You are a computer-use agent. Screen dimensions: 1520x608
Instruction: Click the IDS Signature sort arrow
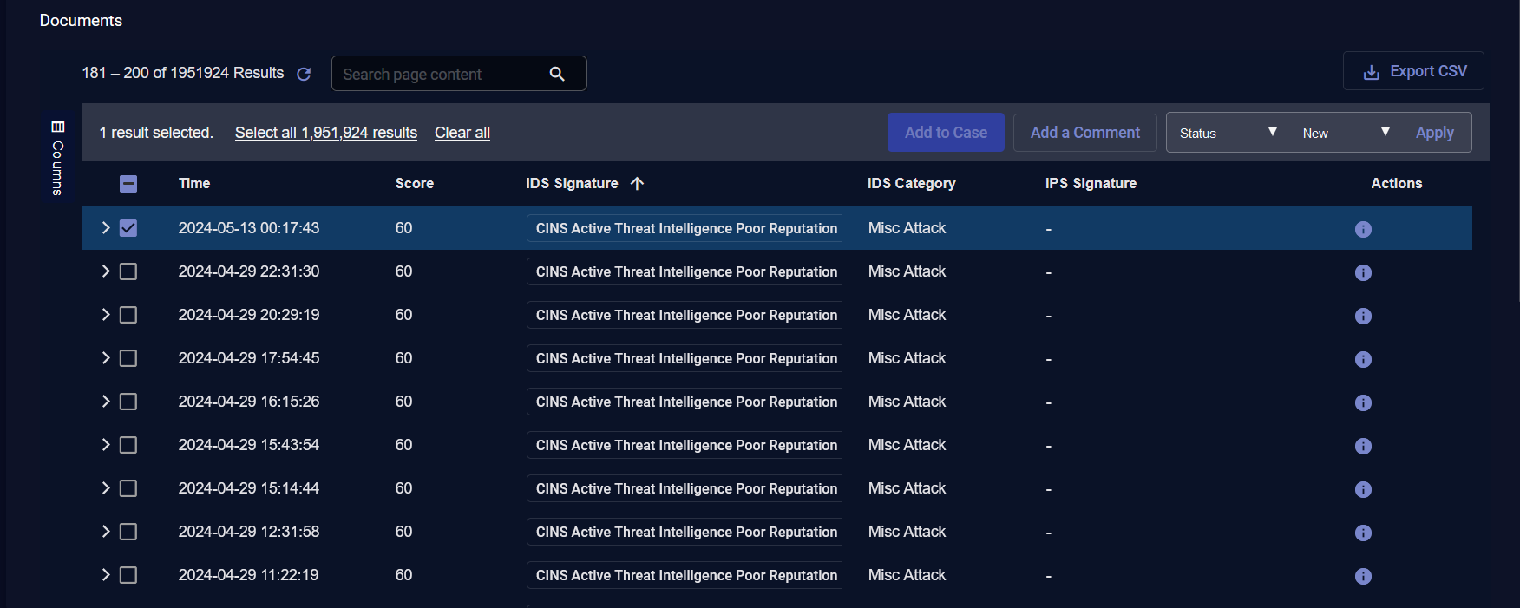pyautogui.click(x=637, y=184)
